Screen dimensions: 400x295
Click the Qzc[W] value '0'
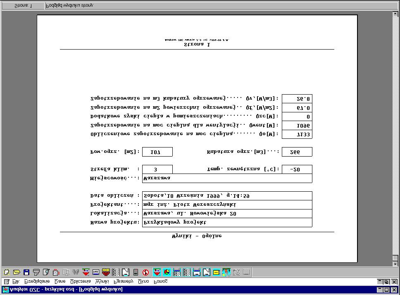pos(297,117)
